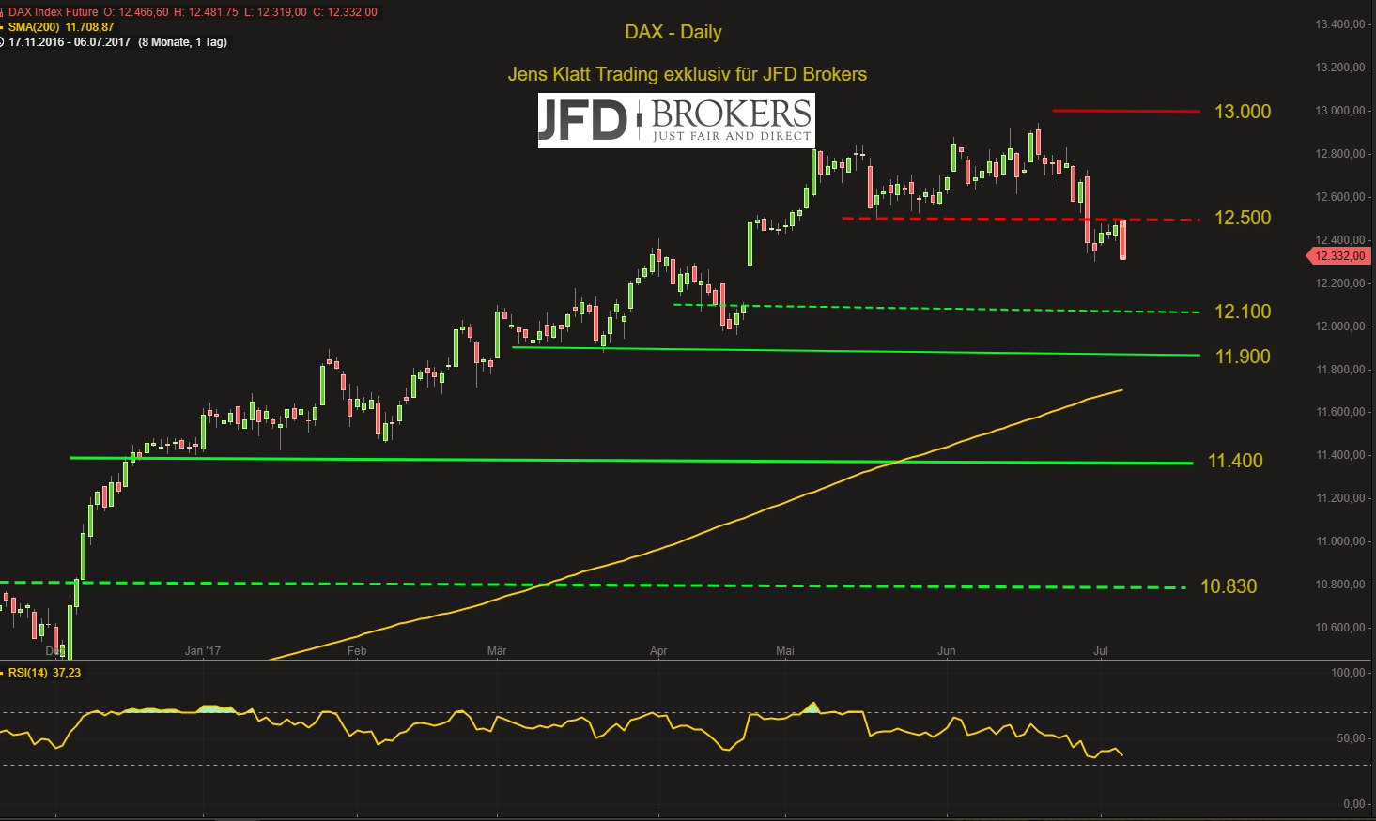Select the close value C: 12.332,00 in header
The height and width of the screenshot is (821, 1376).
pos(345,12)
